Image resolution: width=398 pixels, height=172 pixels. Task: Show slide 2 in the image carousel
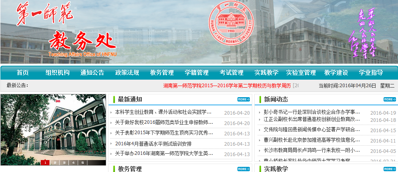point(54,163)
